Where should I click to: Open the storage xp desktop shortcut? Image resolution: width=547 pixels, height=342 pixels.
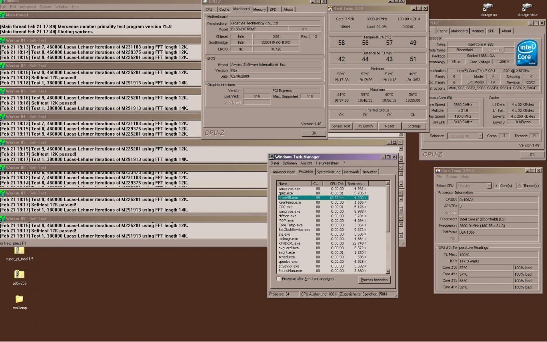[x=488, y=9]
